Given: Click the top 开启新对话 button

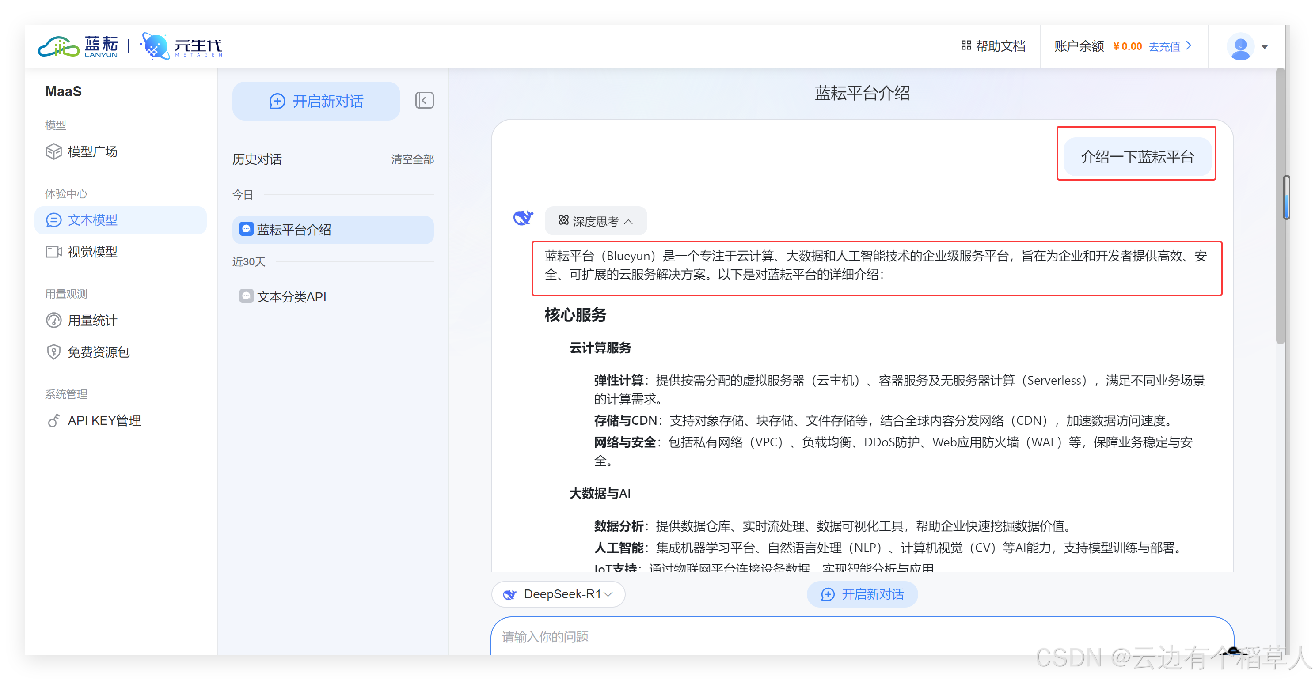Looking at the screenshot, I should 316,101.
